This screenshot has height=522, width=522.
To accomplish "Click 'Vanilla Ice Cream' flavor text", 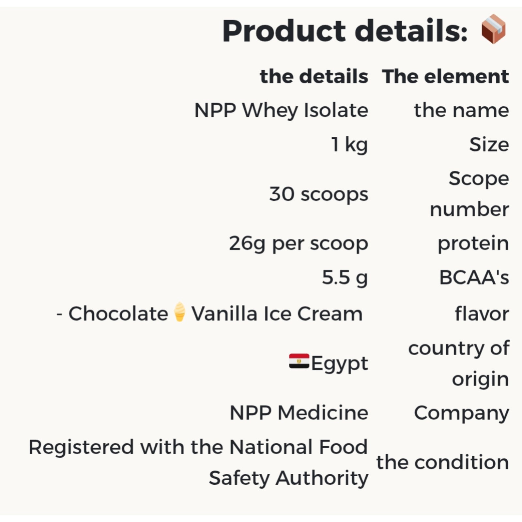I will pos(277,314).
